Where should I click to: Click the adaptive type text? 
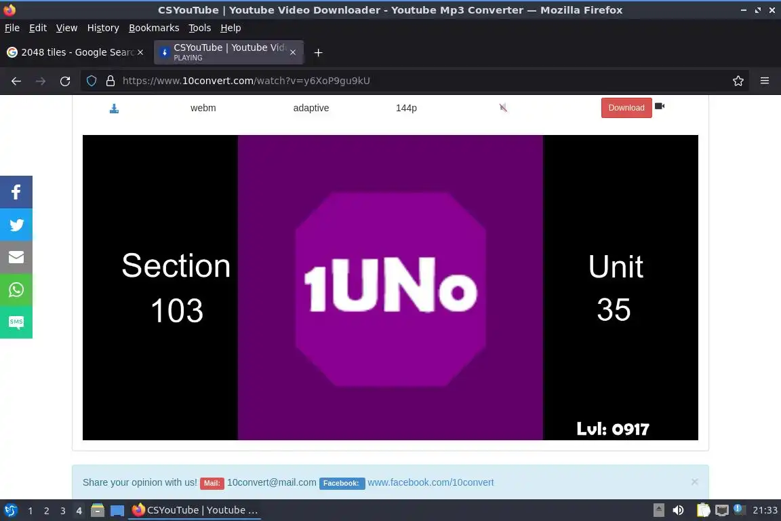311,108
